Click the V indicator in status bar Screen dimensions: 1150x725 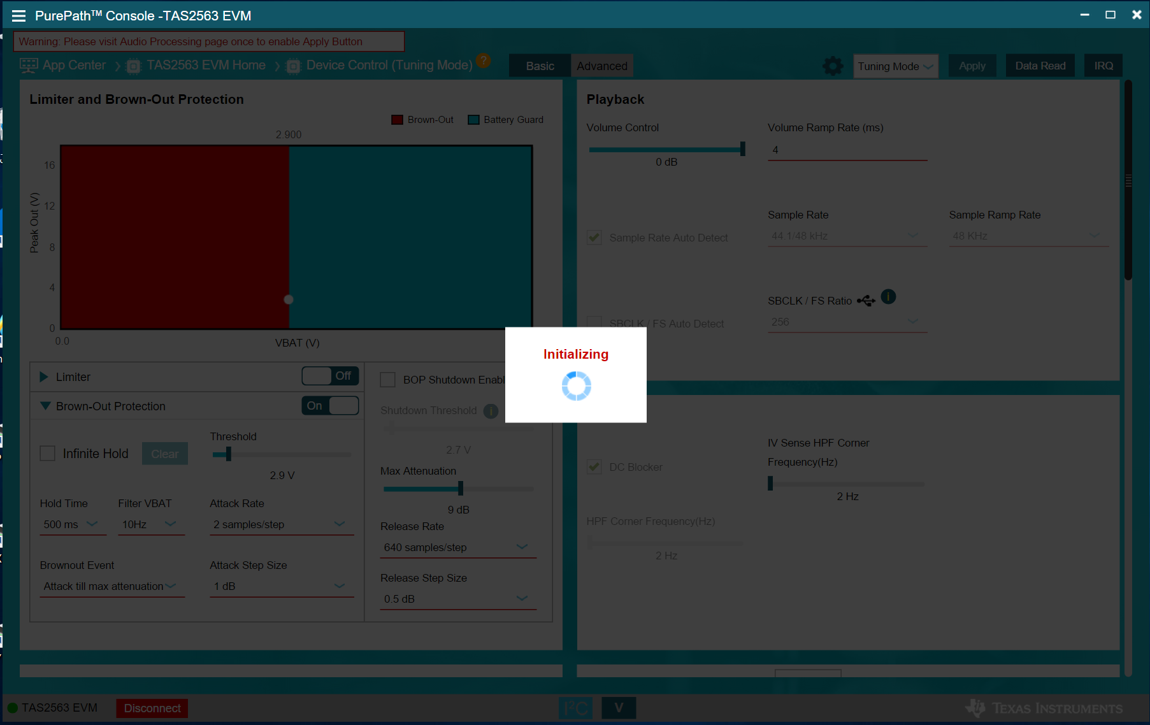click(619, 708)
